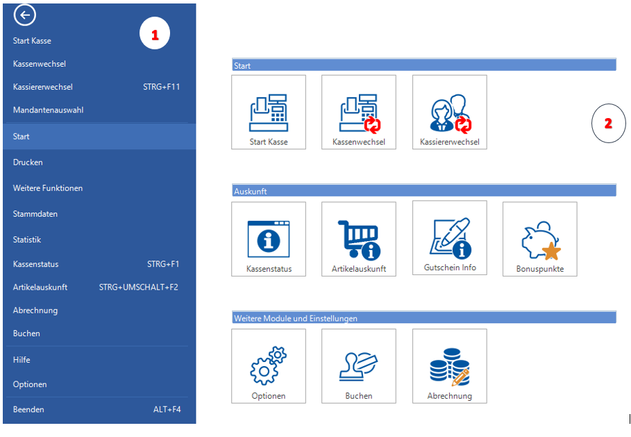Open the Gutschein Info tile
This screenshot has width=631, height=437.
tap(449, 238)
